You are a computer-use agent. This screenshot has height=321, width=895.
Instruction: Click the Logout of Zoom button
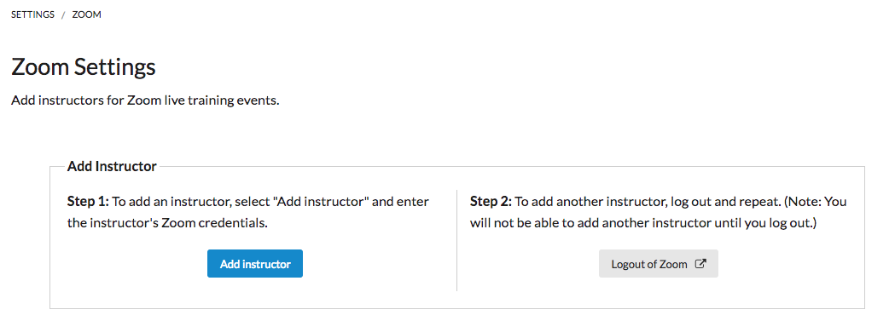coord(658,263)
